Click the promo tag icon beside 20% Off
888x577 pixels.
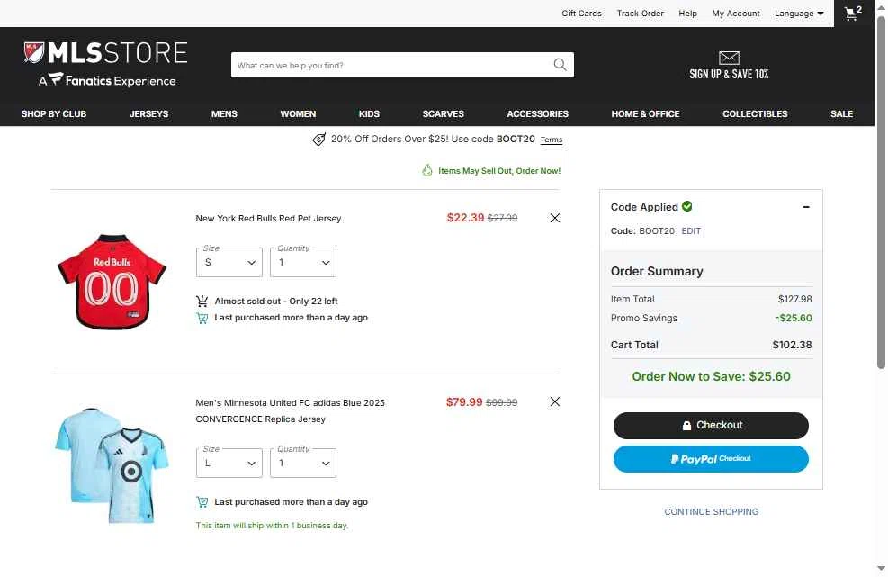click(318, 139)
